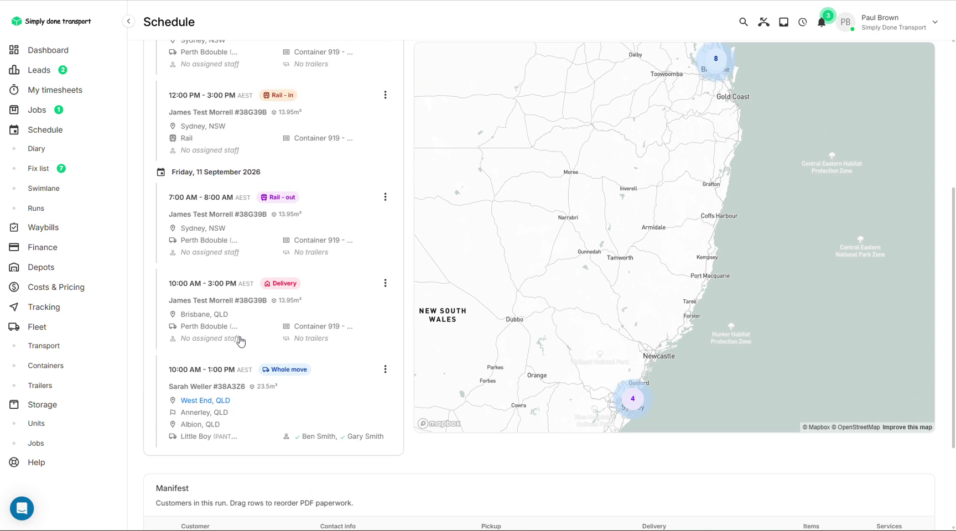Open Transport under Fleet
956x531 pixels.
44,346
